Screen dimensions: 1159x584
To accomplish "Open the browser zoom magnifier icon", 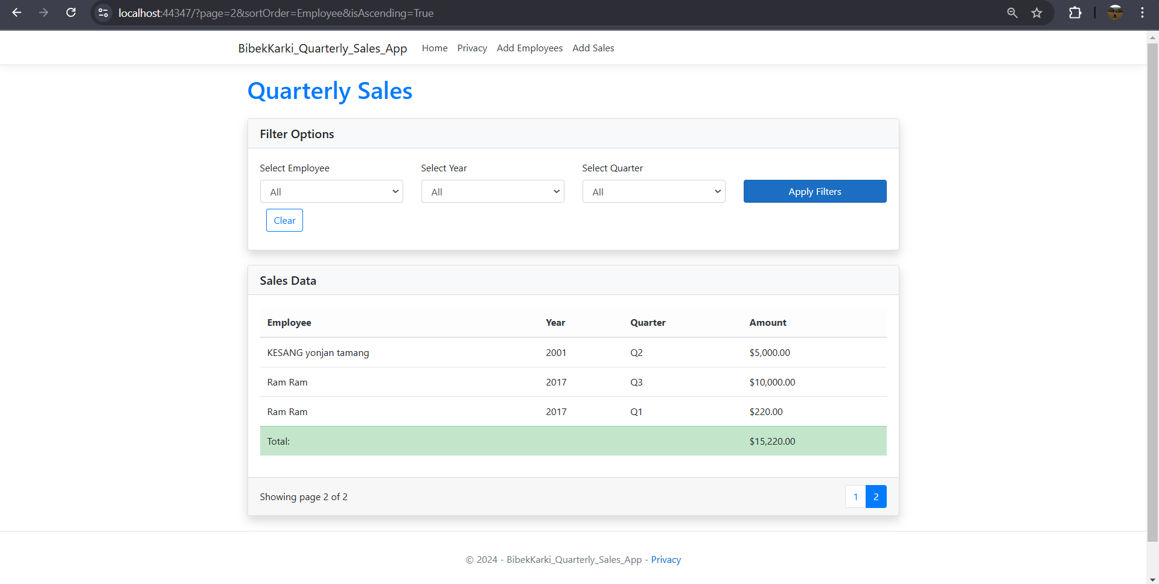I will pyautogui.click(x=1012, y=13).
